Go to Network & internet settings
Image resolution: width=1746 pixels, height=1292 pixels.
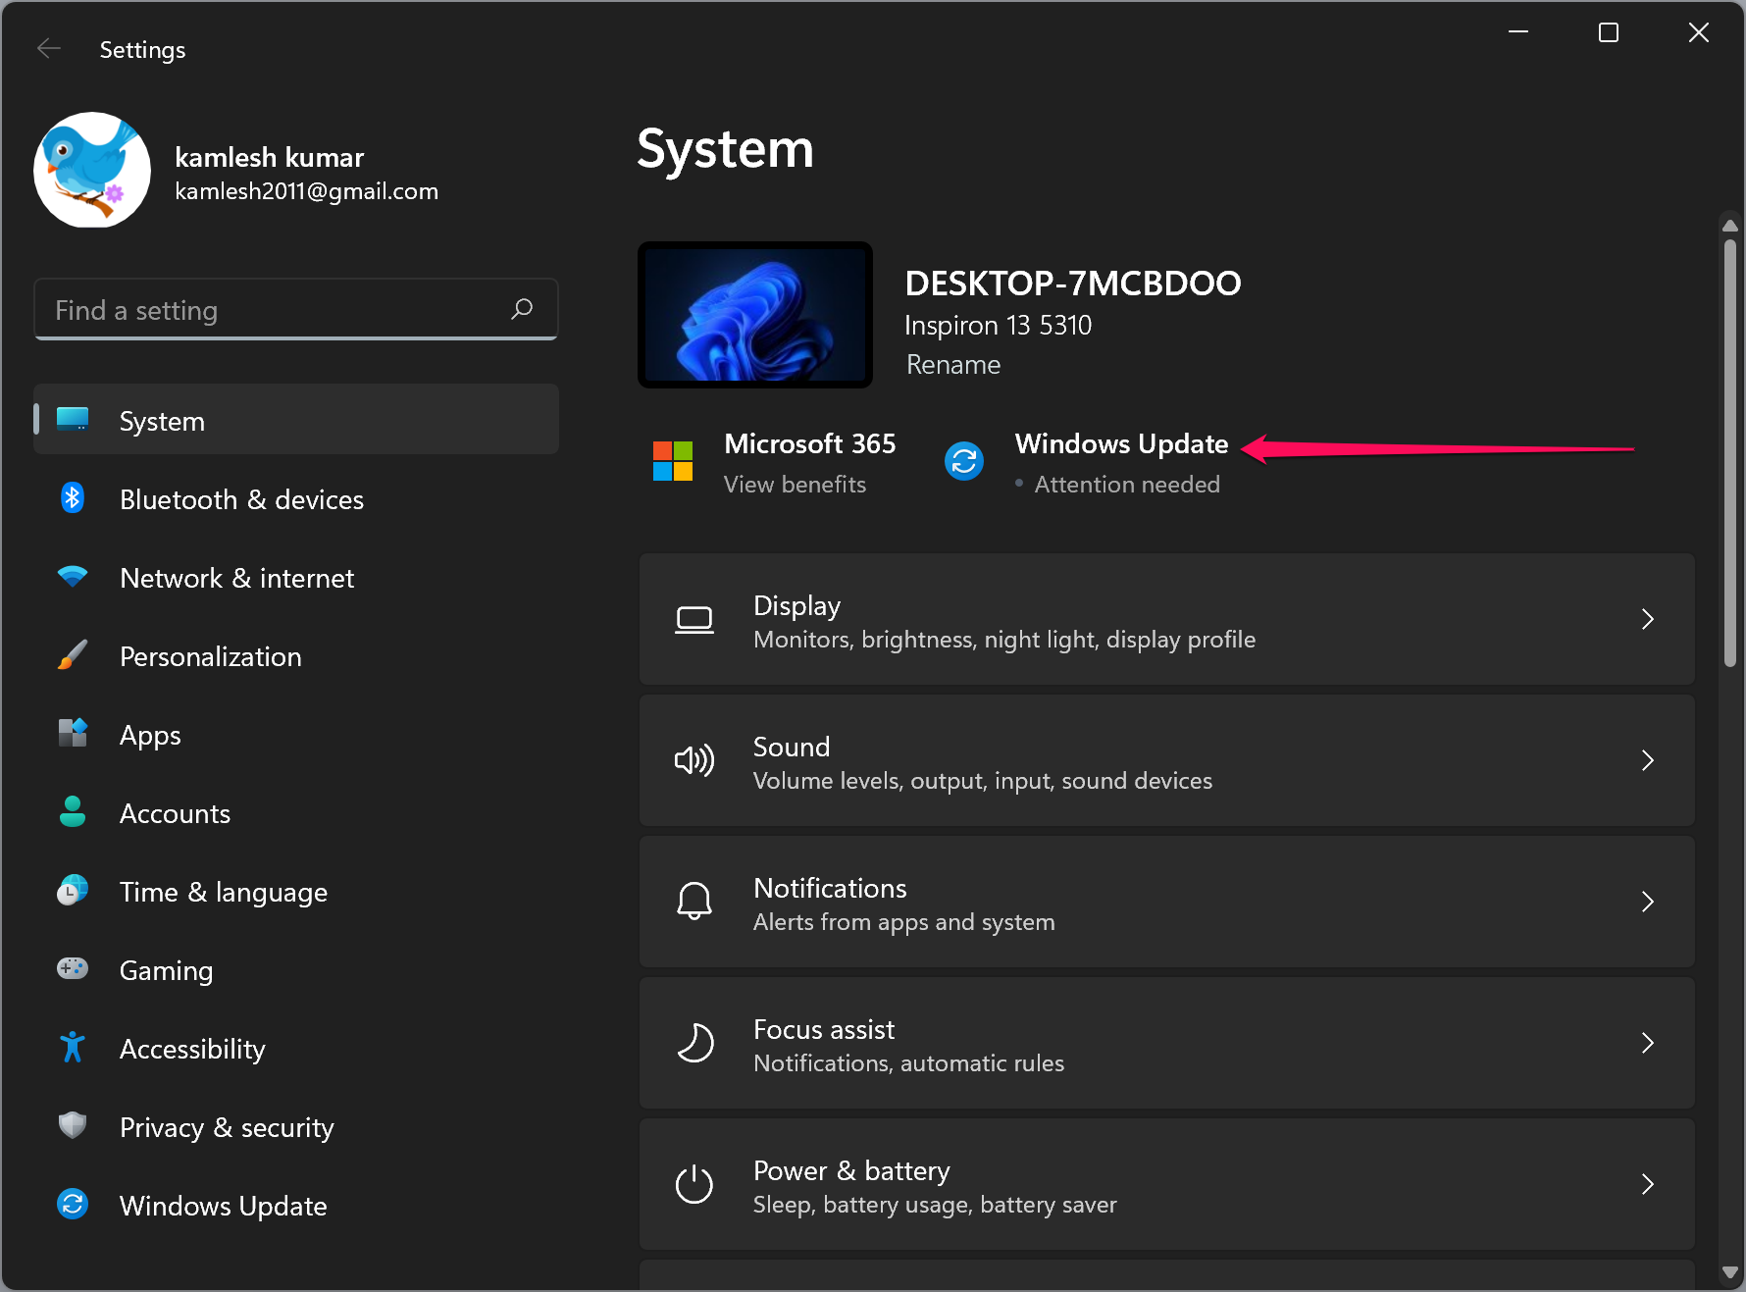click(x=296, y=577)
